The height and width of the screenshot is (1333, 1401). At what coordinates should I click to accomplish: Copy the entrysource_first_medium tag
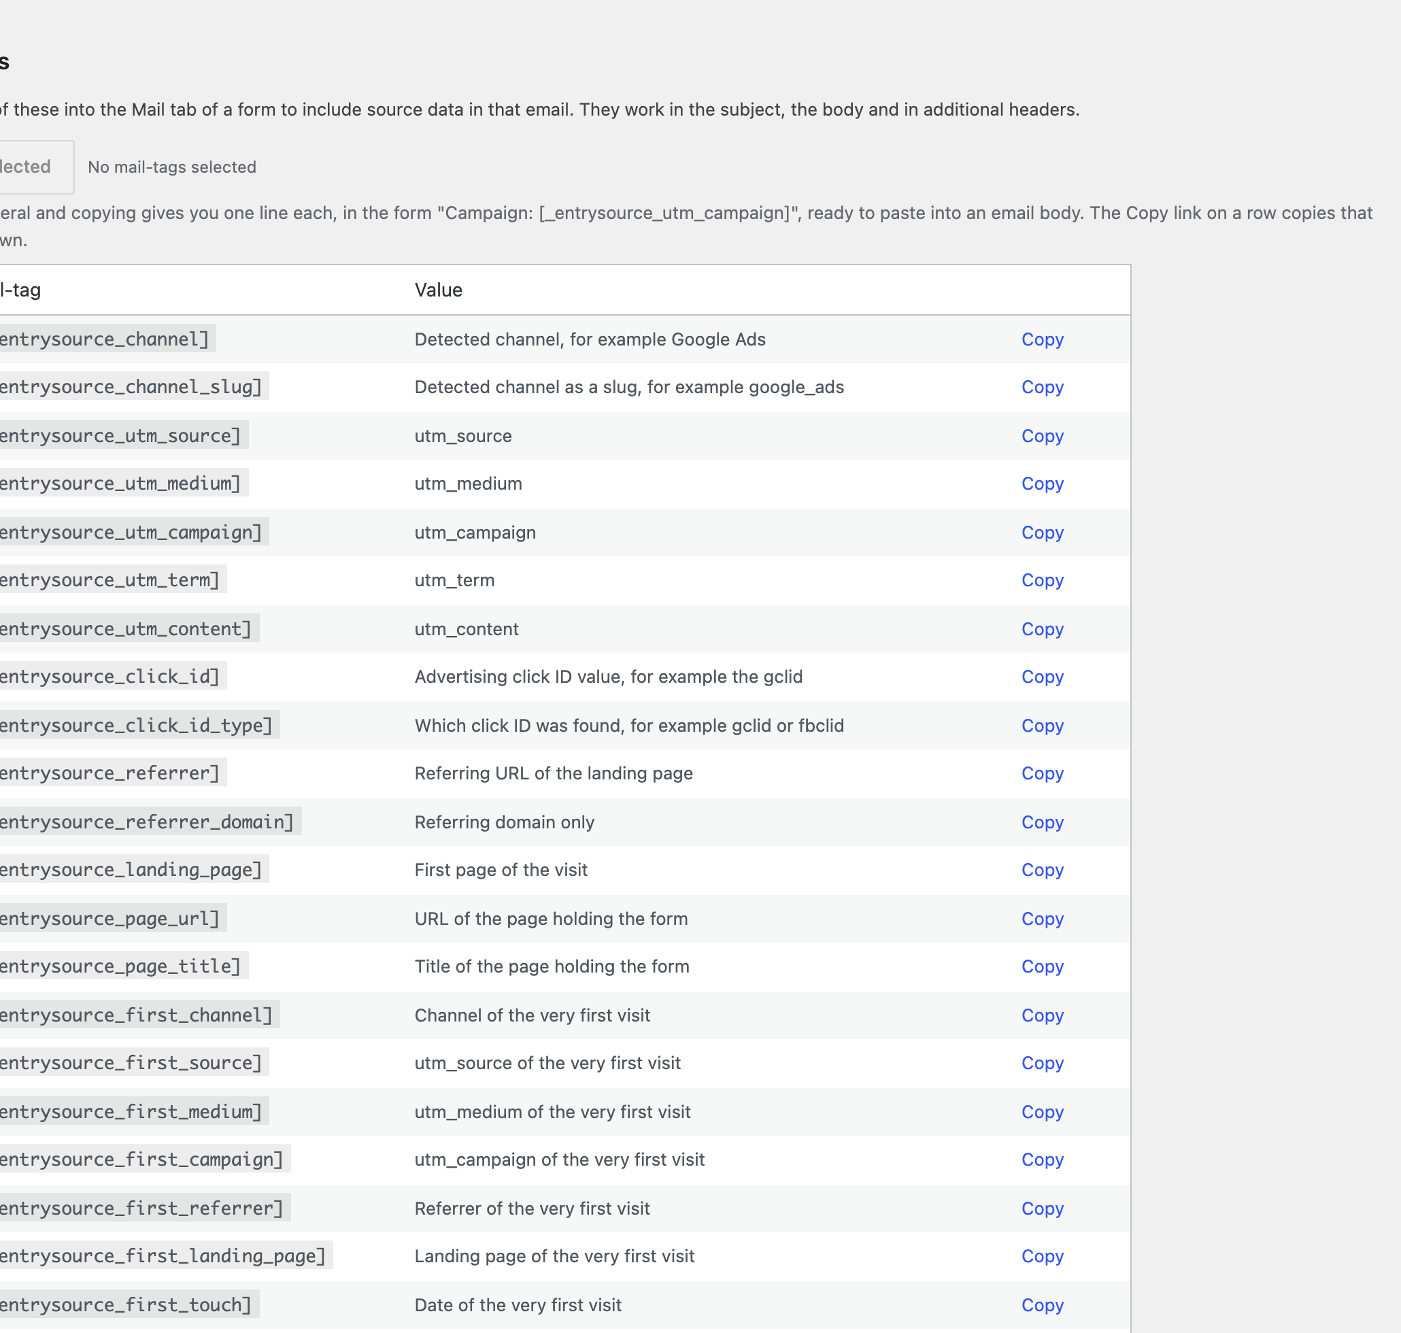click(x=1042, y=1113)
